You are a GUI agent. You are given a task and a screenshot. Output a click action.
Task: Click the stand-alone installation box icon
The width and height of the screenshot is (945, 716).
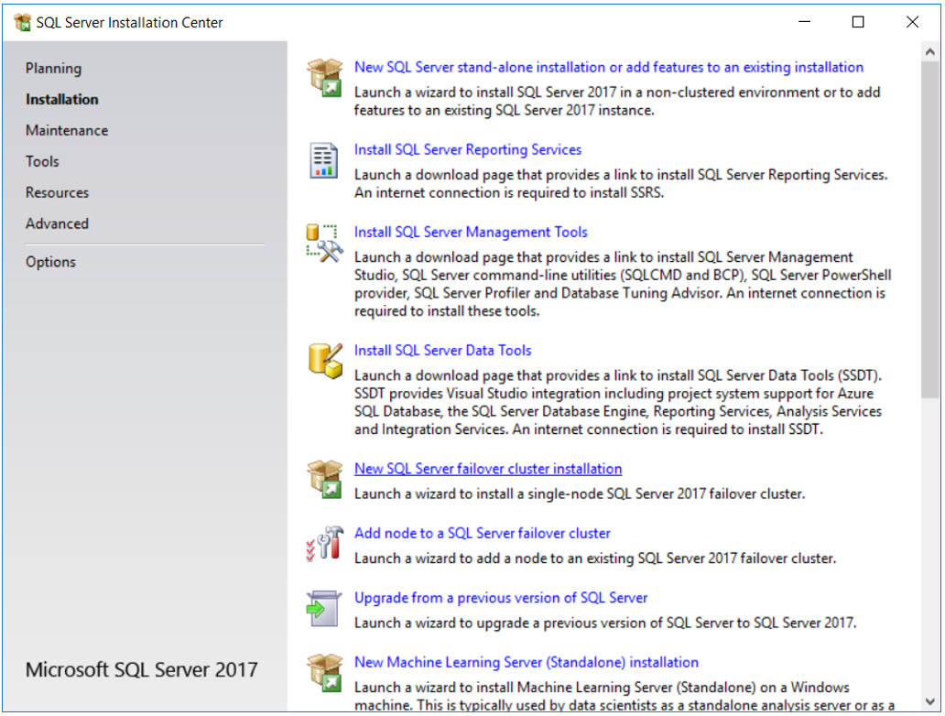(x=324, y=78)
